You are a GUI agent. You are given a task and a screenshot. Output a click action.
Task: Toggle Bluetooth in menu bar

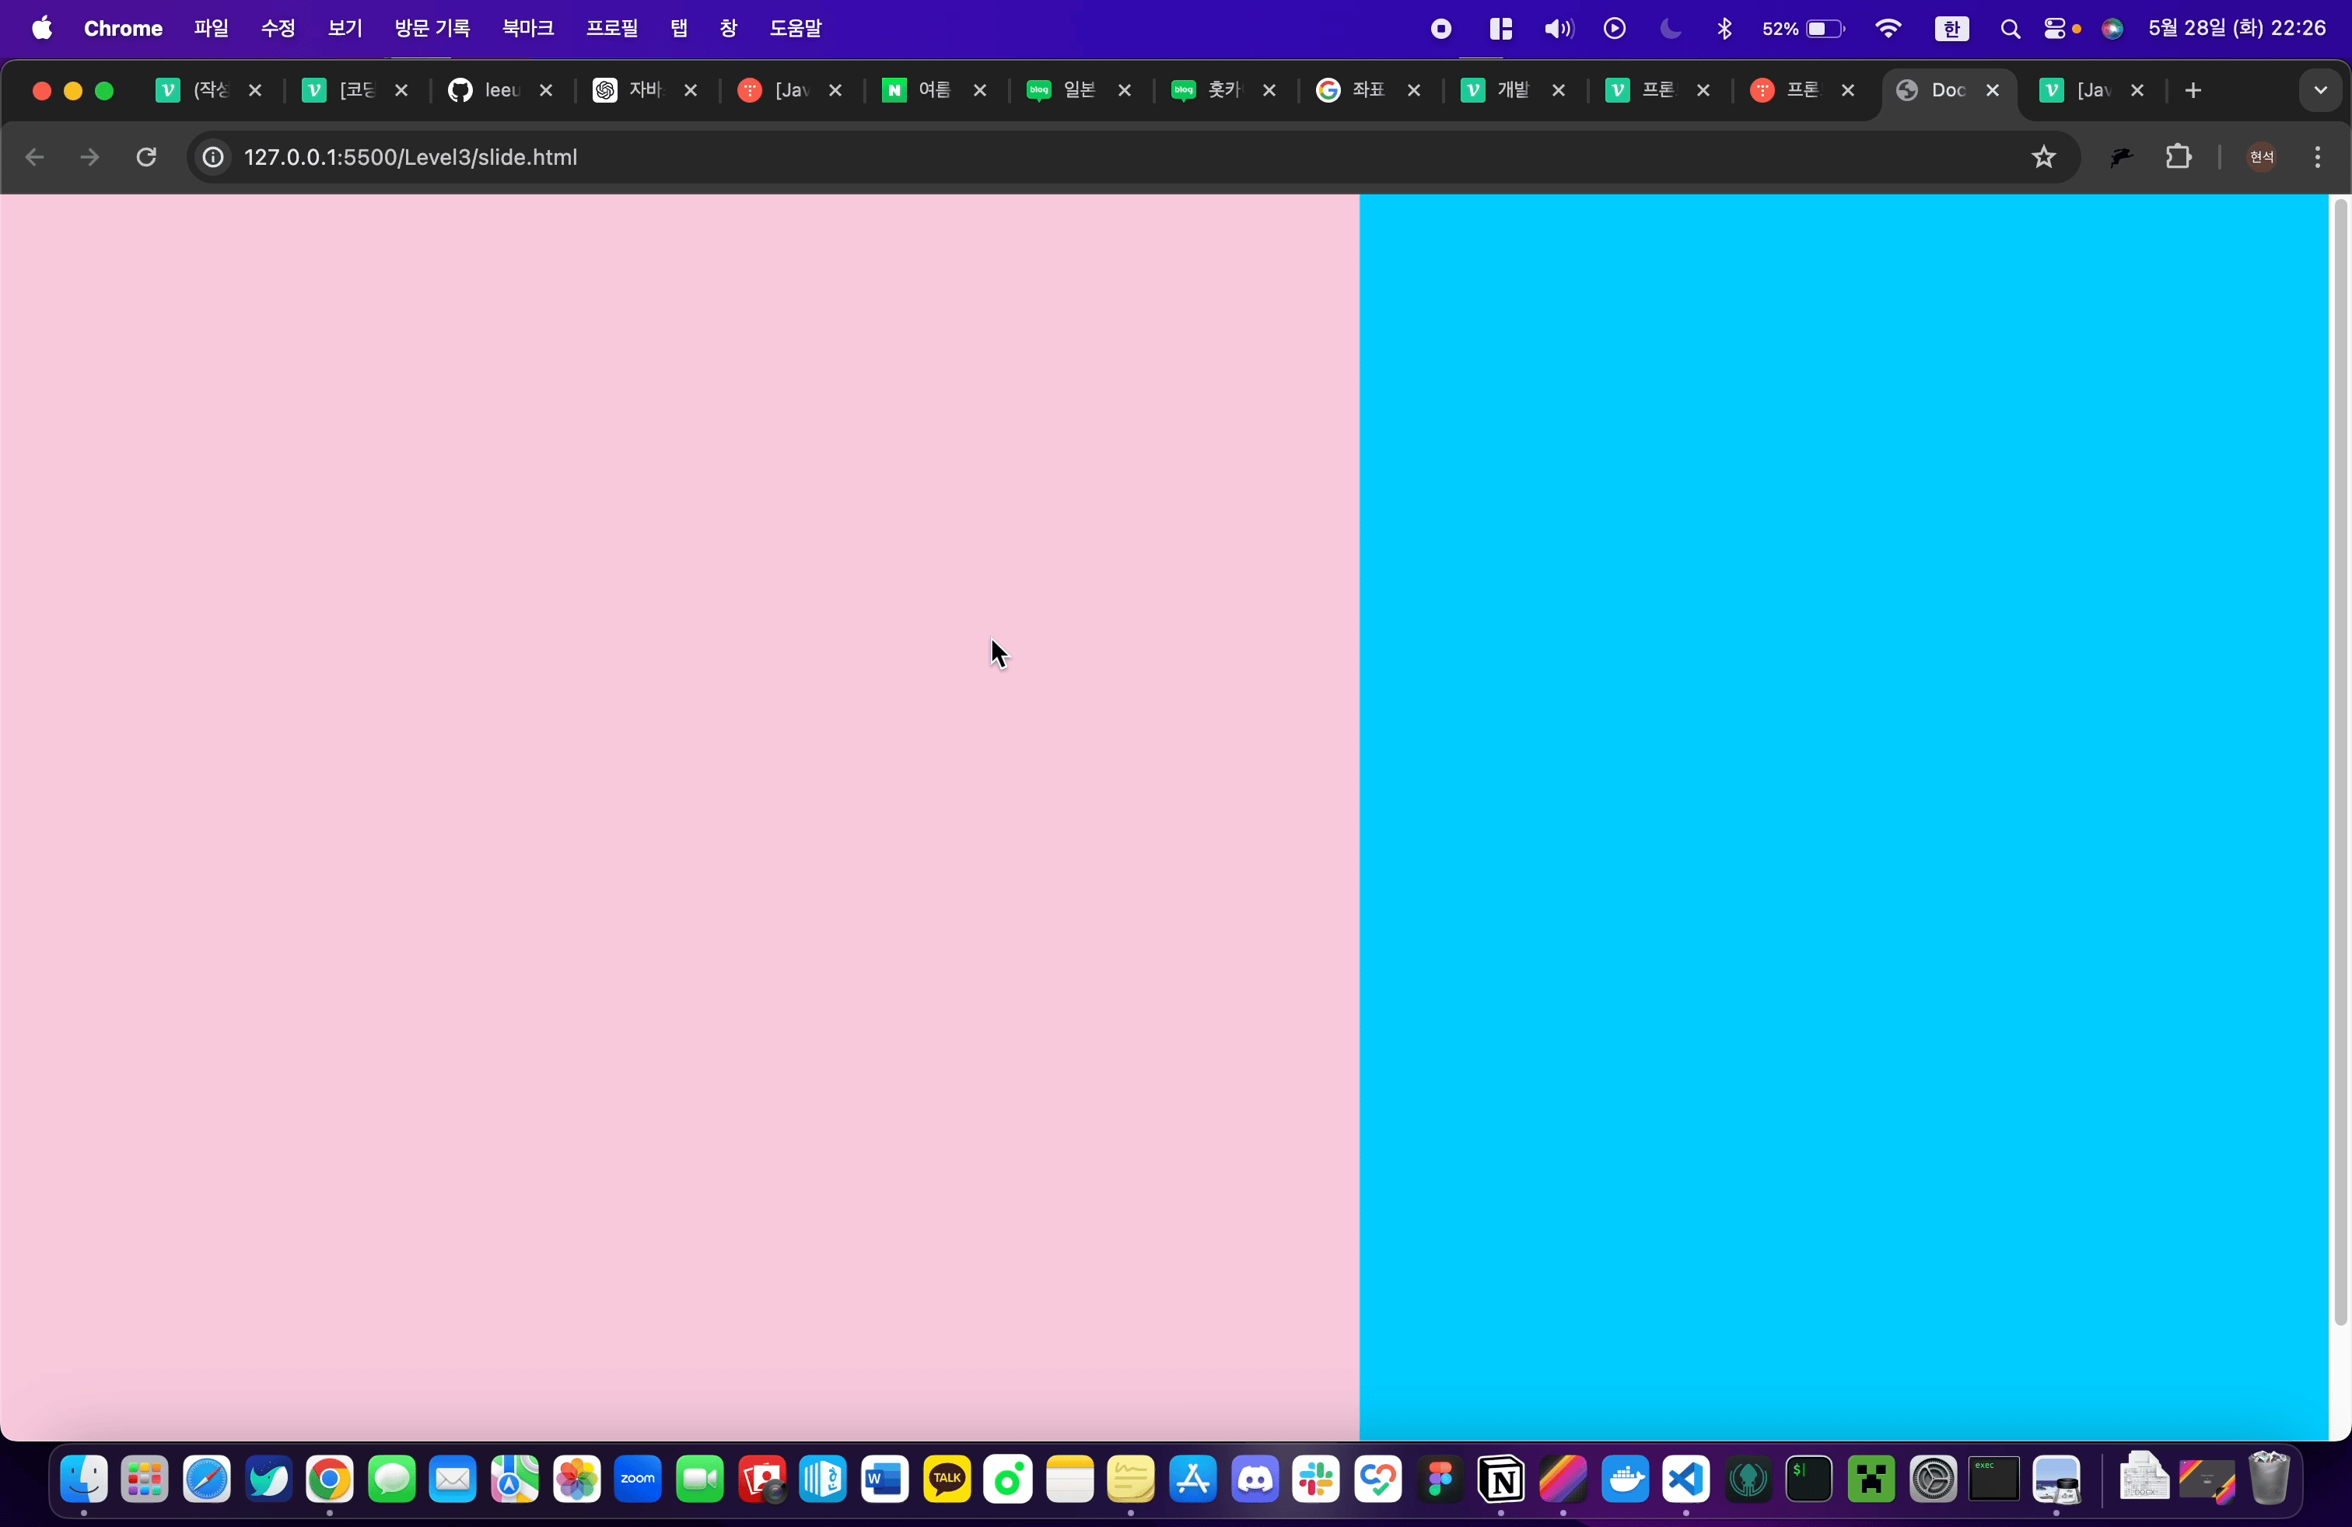click(1724, 29)
